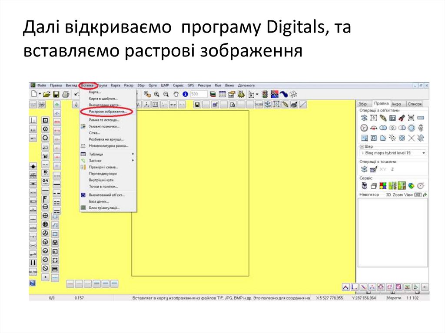Click the green arrow icon in the Навігатор header

pyautogui.click(x=425, y=195)
